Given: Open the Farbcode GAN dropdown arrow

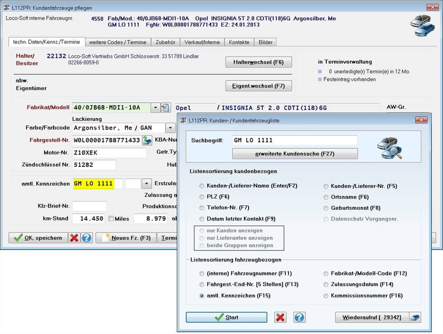Looking at the screenshot, I should pyautogui.click(x=170, y=128).
